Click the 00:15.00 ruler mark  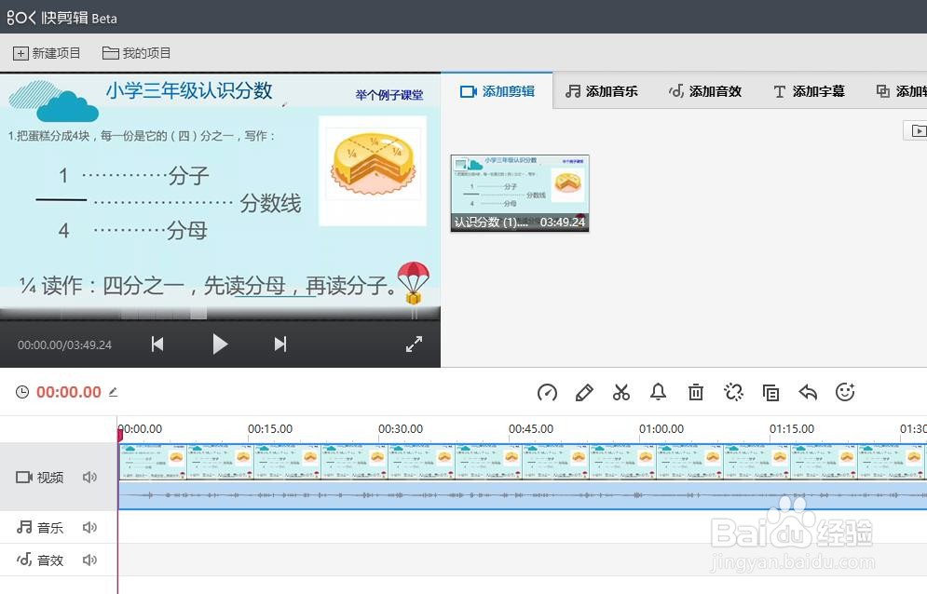click(x=269, y=428)
